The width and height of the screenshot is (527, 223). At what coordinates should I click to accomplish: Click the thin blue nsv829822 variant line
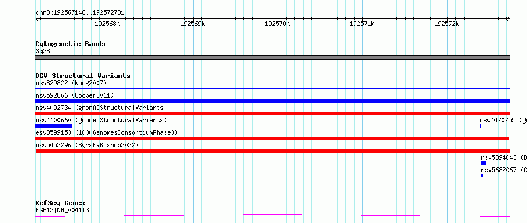[272, 88]
